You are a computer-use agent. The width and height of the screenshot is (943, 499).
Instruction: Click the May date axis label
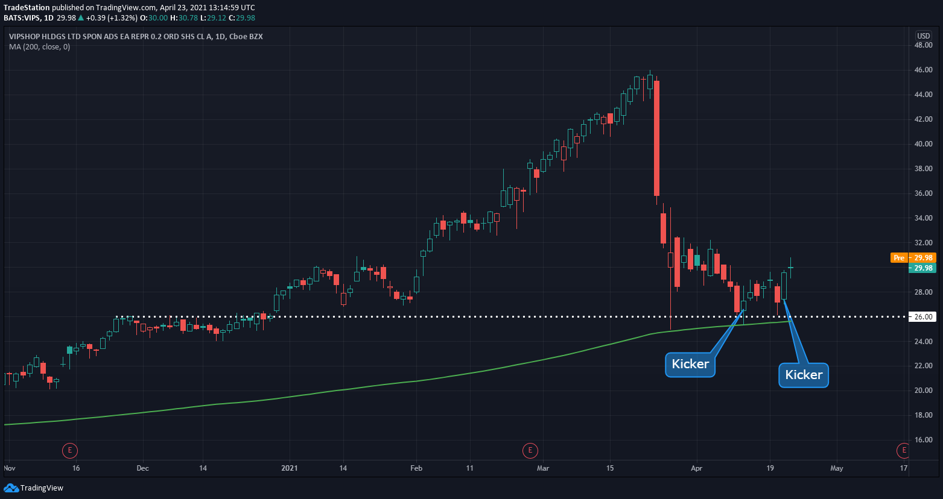point(836,468)
